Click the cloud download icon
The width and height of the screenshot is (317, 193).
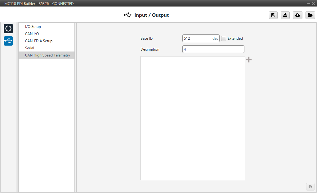297,15
